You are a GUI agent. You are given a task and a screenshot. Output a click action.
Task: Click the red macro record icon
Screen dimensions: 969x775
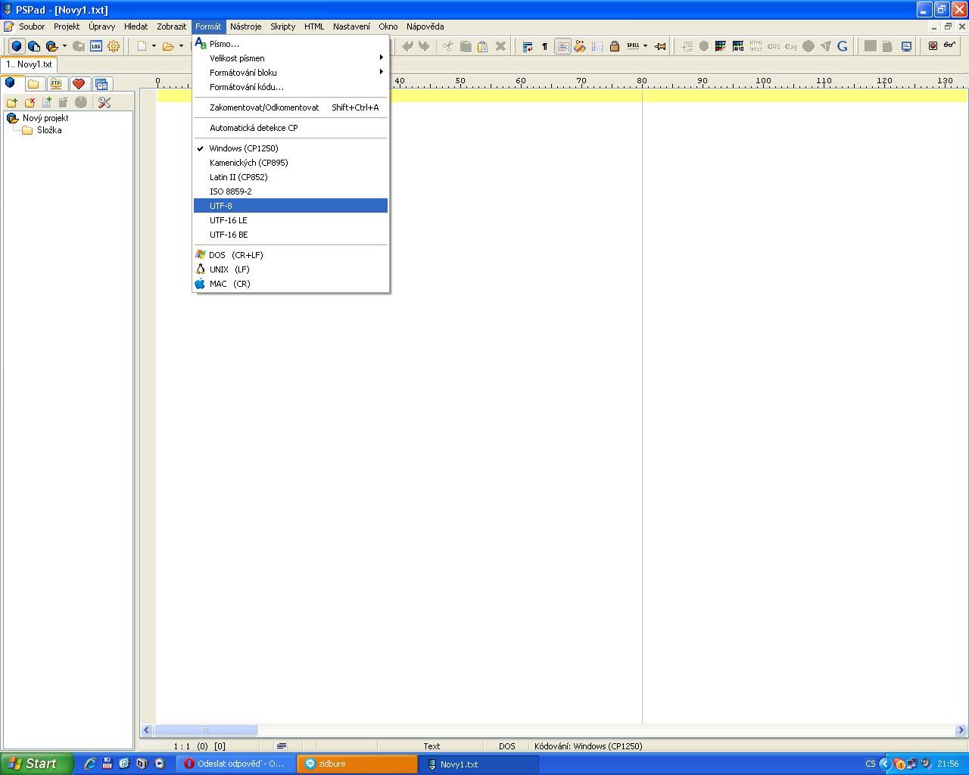(x=933, y=46)
